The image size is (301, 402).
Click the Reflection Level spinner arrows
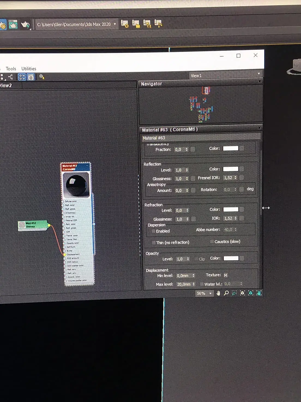pyautogui.click(x=187, y=170)
